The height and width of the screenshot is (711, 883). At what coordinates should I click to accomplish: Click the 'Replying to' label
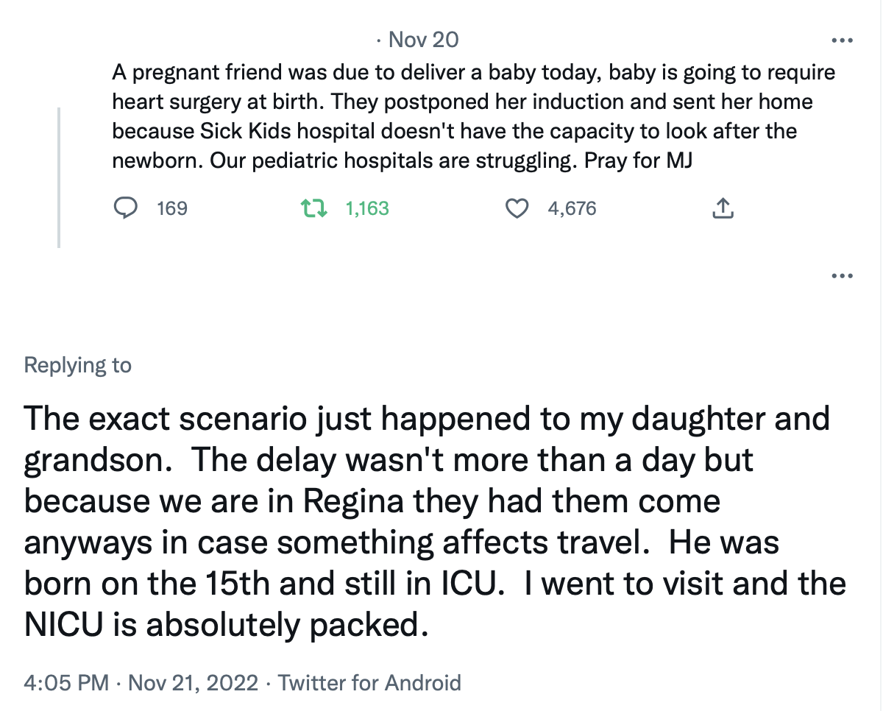[78, 365]
